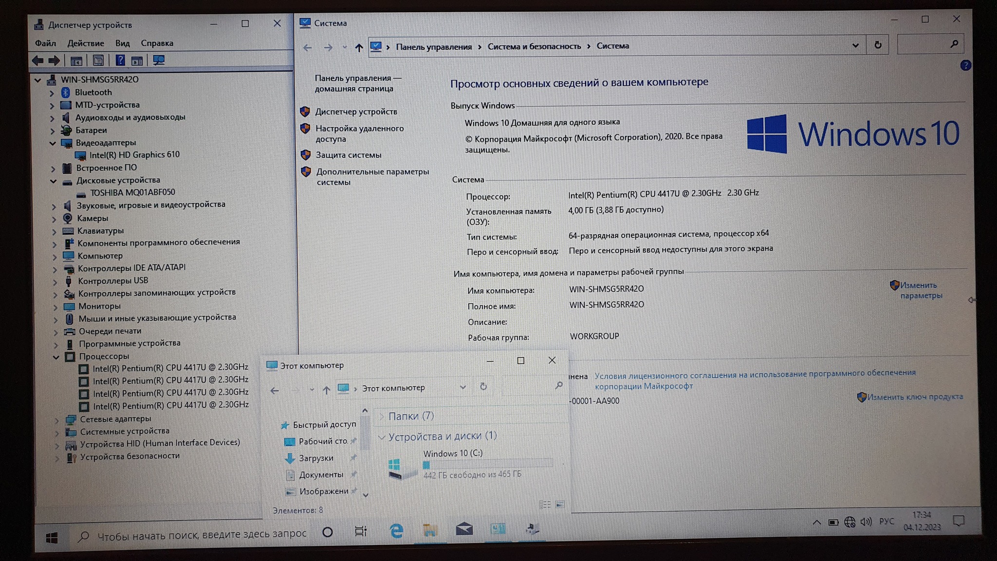Open the Действие menu
997x561 pixels.
85,43
